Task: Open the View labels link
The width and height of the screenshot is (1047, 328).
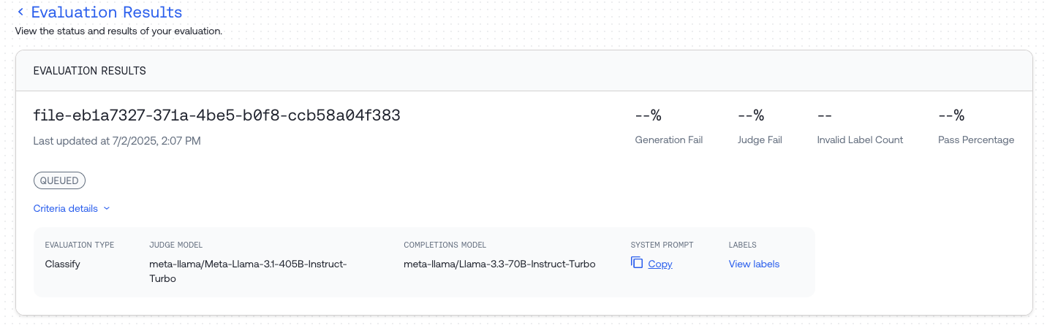Action: coord(754,264)
